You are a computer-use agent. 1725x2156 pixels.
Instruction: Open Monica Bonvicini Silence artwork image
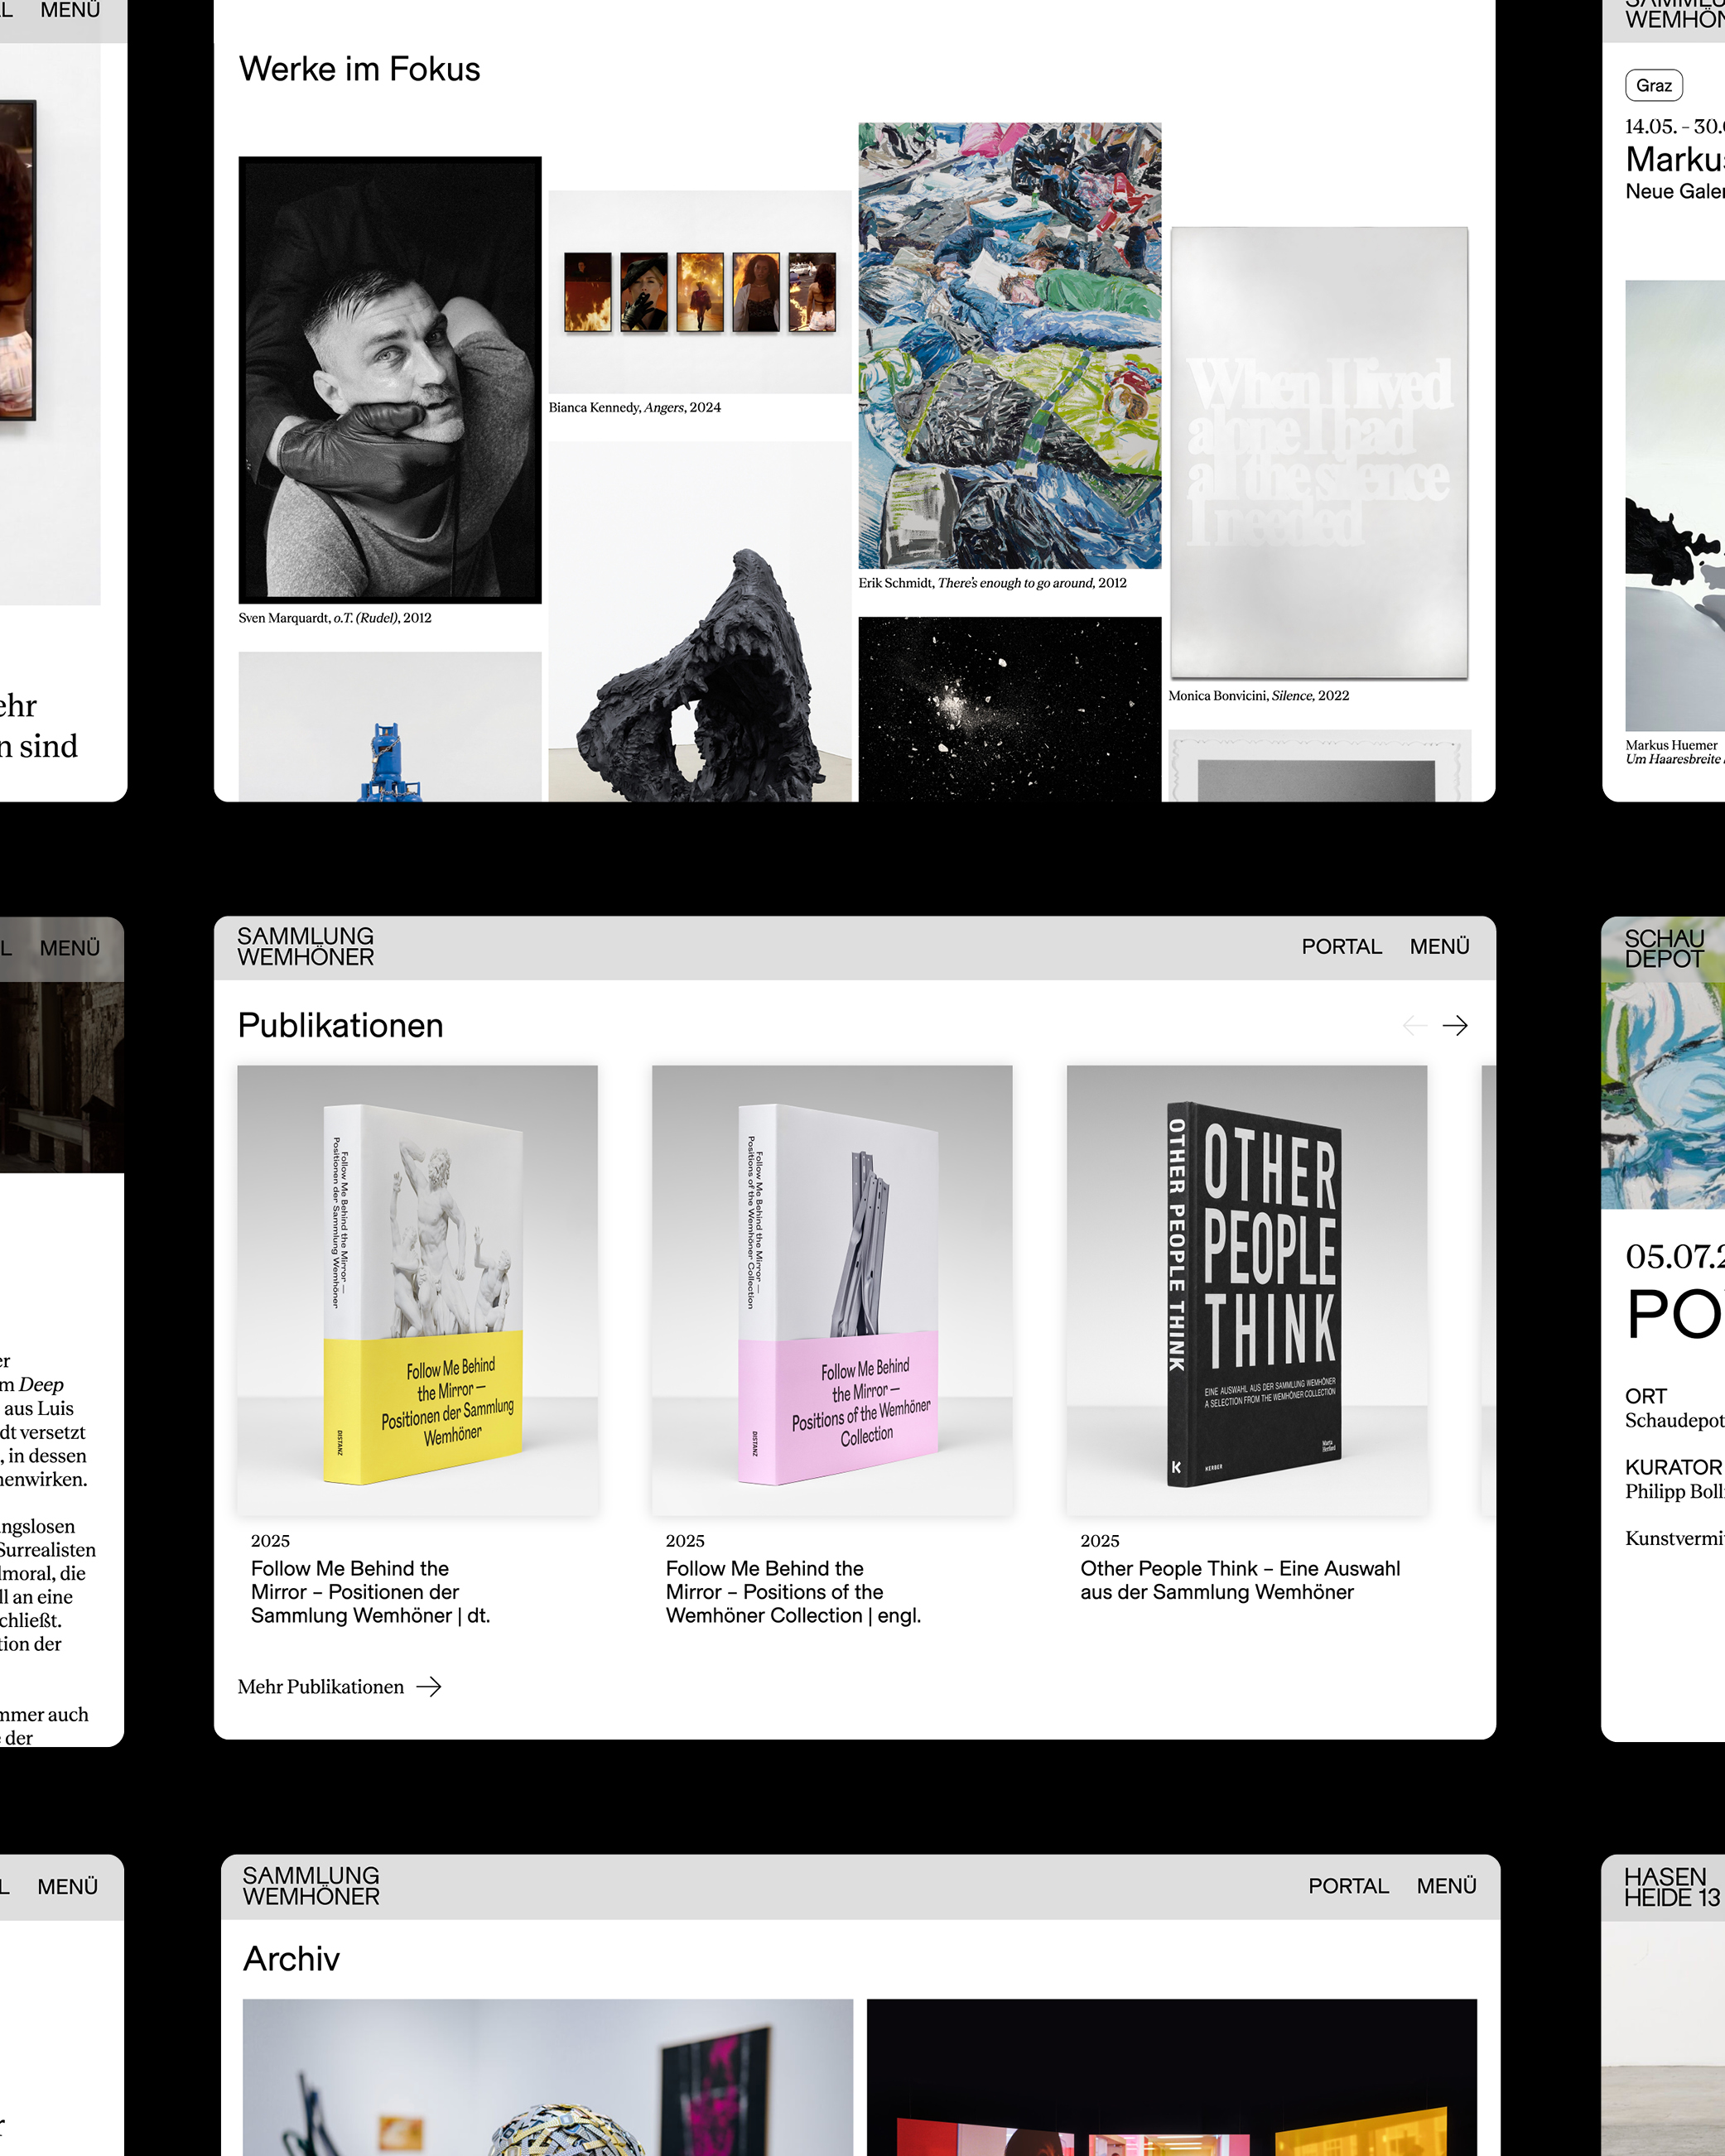coord(1320,453)
